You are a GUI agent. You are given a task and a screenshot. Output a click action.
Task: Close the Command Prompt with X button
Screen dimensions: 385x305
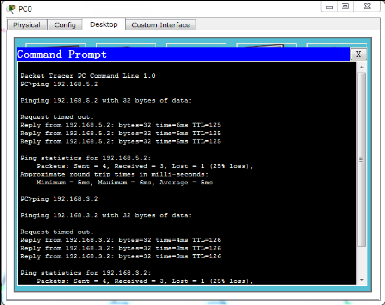pos(359,54)
